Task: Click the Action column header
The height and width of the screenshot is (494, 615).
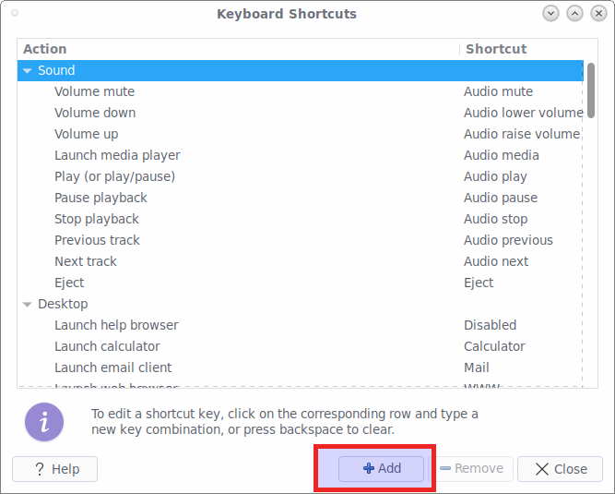Action: (x=45, y=49)
